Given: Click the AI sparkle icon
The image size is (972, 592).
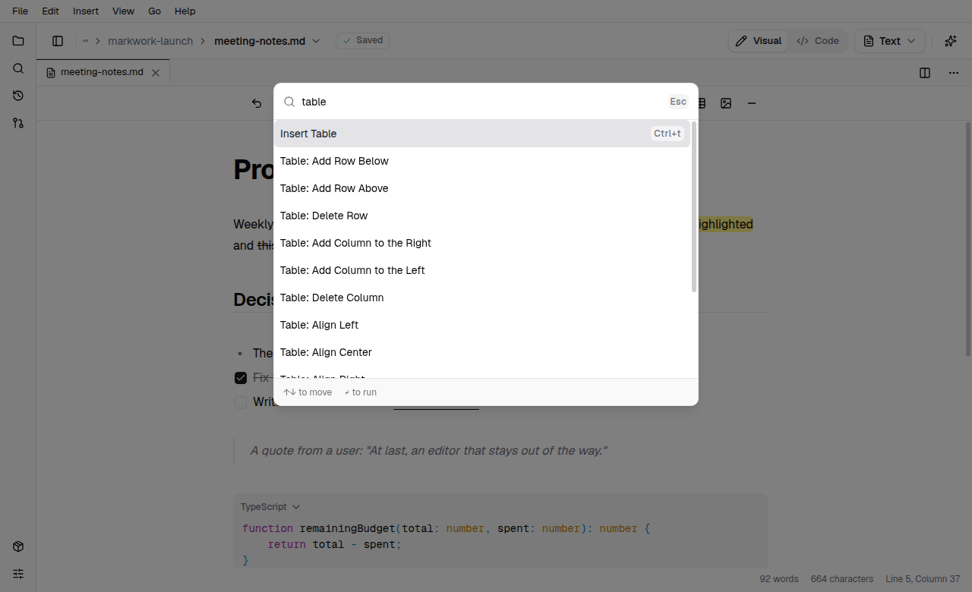Looking at the screenshot, I should pyautogui.click(x=950, y=41).
